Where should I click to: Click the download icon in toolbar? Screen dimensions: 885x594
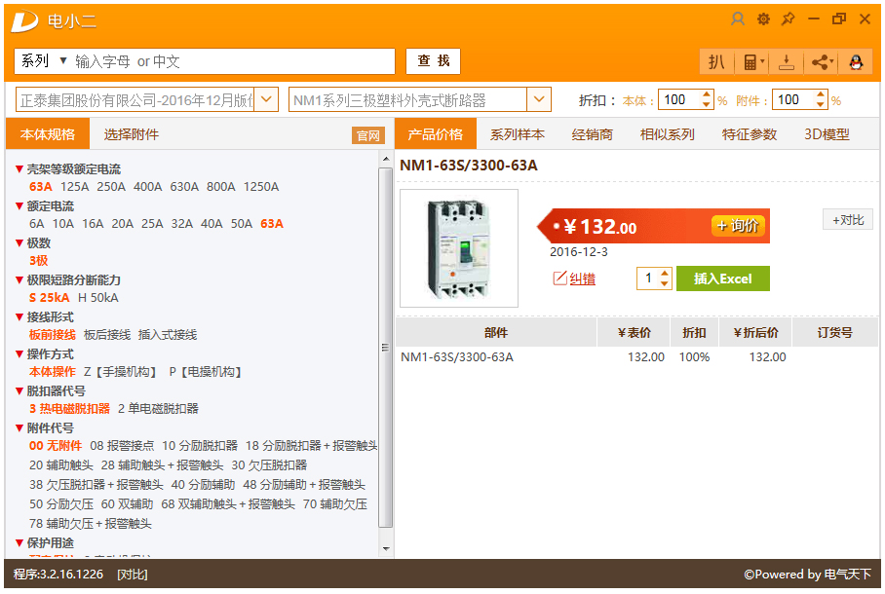787,61
